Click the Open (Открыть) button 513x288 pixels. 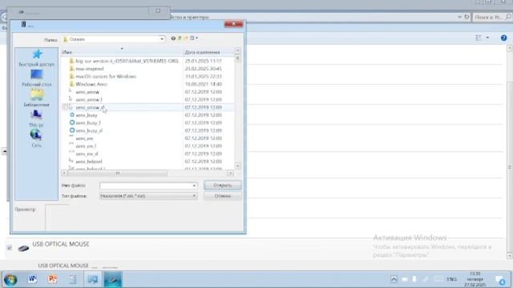[223, 185]
